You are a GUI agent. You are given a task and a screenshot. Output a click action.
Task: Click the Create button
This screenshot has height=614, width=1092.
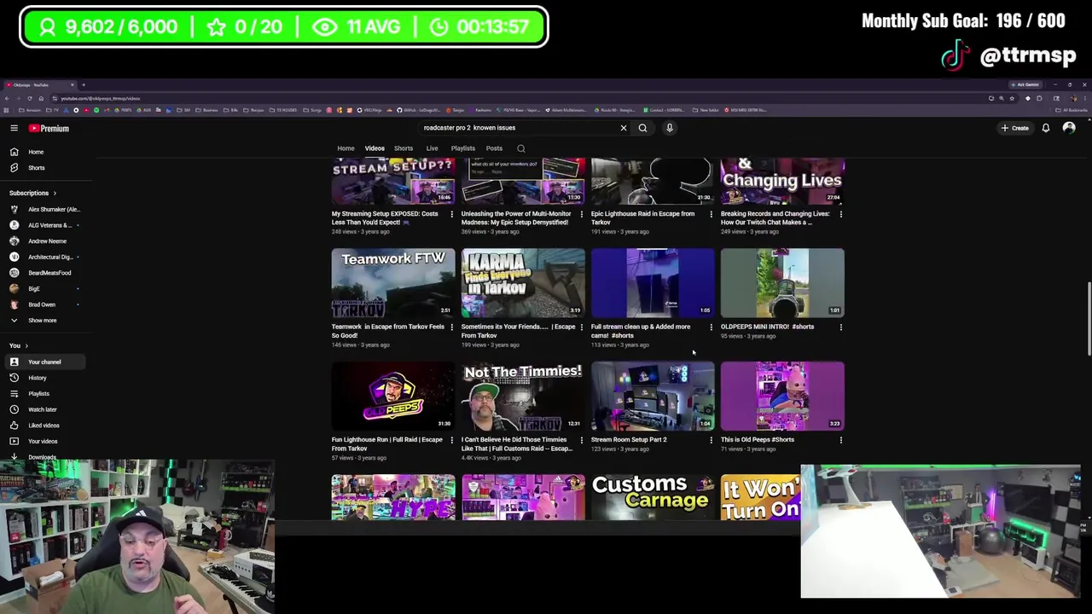(1015, 128)
